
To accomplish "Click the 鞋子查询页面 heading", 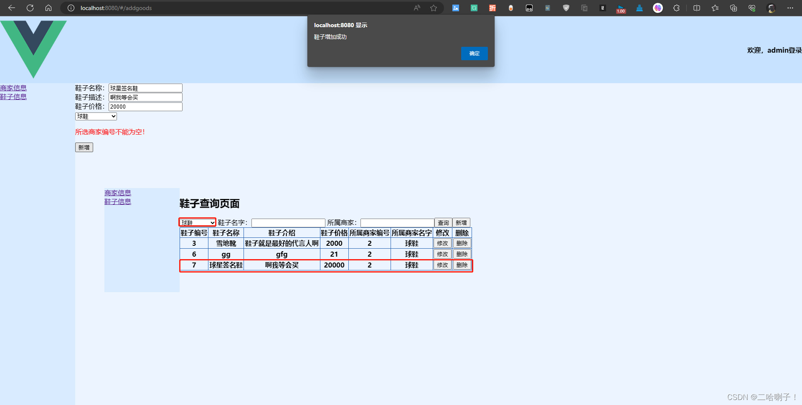I will [x=210, y=204].
